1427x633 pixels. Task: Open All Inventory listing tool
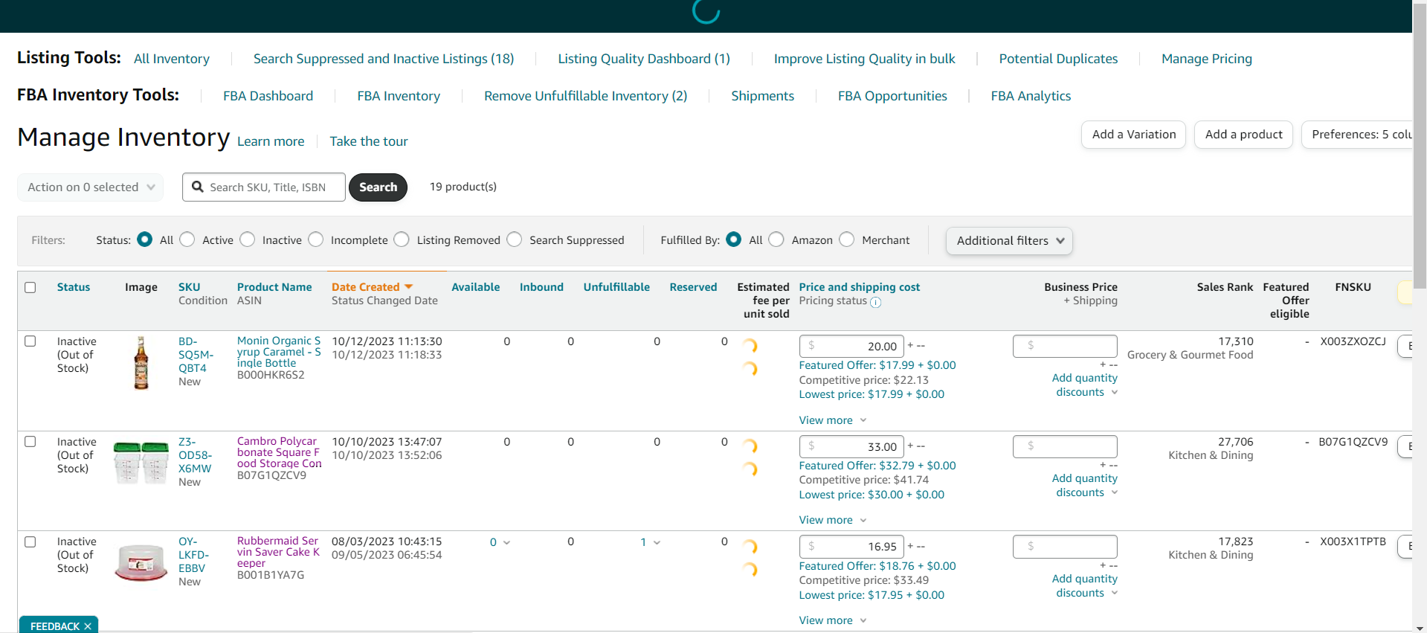point(172,59)
